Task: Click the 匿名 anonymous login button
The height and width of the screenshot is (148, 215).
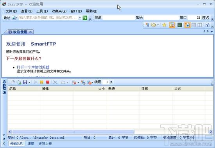Action: click(x=206, y=18)
